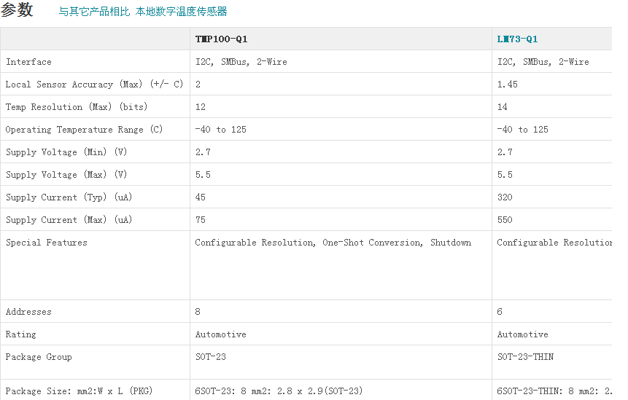Select the Operating Temperature Range row label

coord(84,130)
